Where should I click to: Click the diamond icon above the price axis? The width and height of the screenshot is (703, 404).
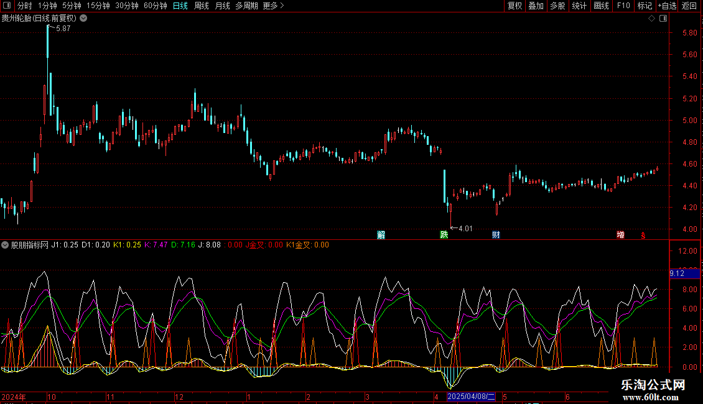tap(651, 19)
